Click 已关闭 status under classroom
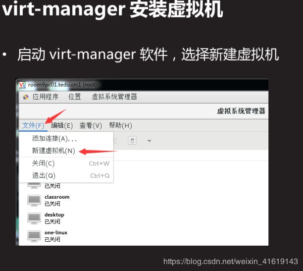The image size is (303, 271). tap(52, 204)
